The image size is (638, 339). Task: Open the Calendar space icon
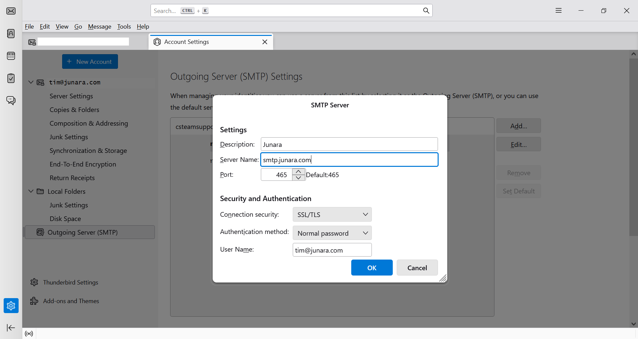tap(11, 56)
